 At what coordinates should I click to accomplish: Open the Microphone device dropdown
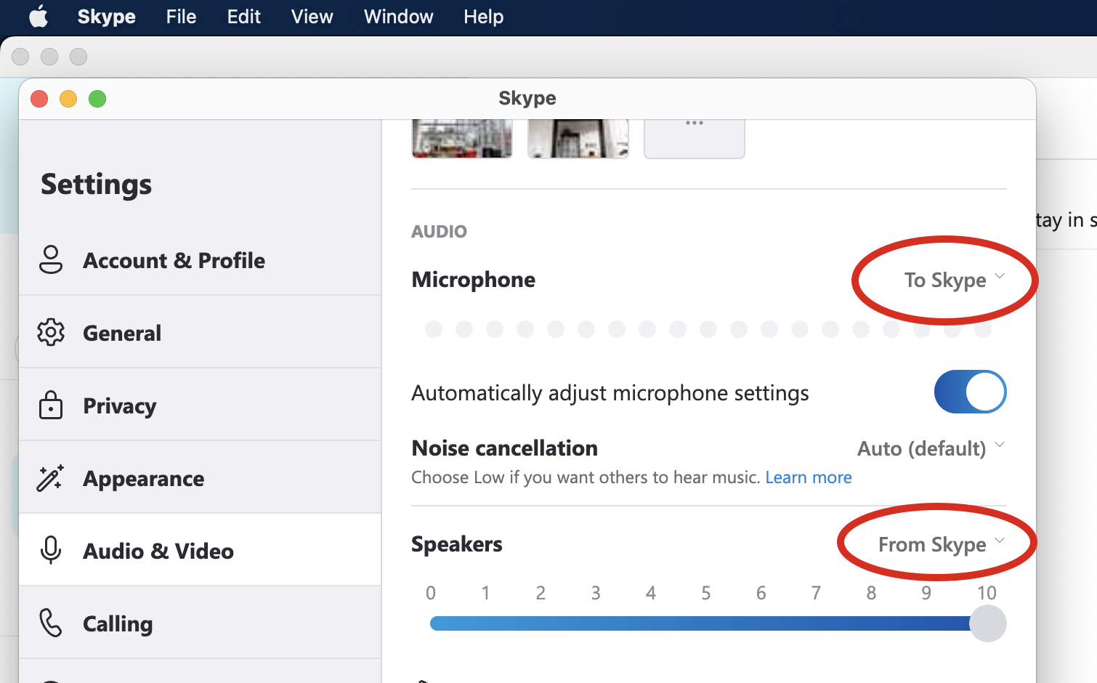(x=953, y=280)
